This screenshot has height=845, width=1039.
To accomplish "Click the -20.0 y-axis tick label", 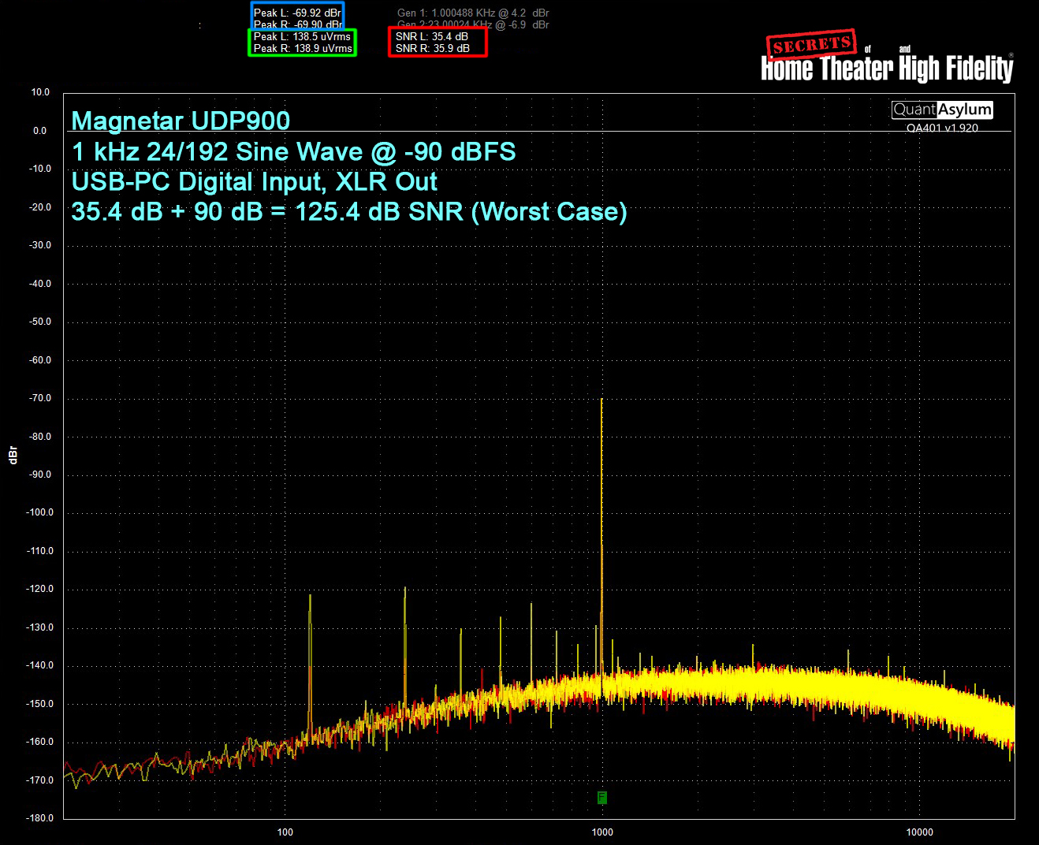I will click(40, 207).
